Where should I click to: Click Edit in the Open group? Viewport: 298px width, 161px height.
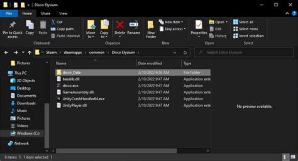[216, 29]
